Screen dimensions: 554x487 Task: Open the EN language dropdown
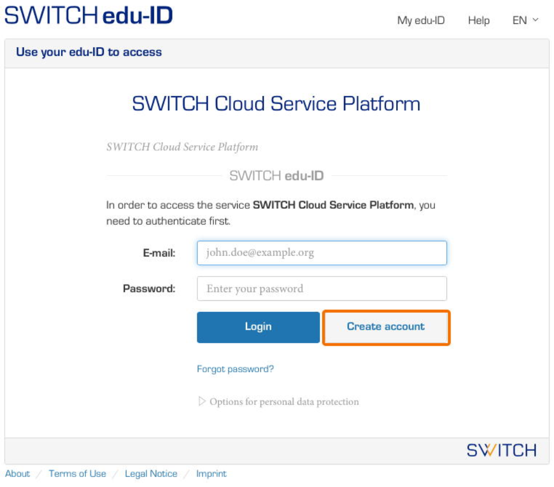coord(525,20)
